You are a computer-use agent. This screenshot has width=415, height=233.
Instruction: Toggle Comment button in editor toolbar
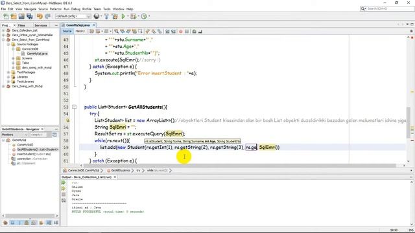pos(195,32)
